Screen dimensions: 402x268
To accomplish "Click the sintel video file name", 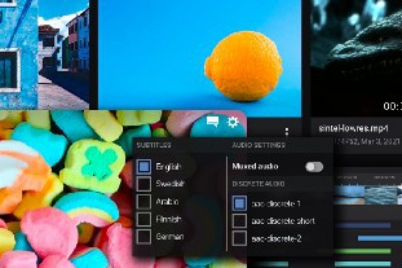I will click(x=354, y=128).
